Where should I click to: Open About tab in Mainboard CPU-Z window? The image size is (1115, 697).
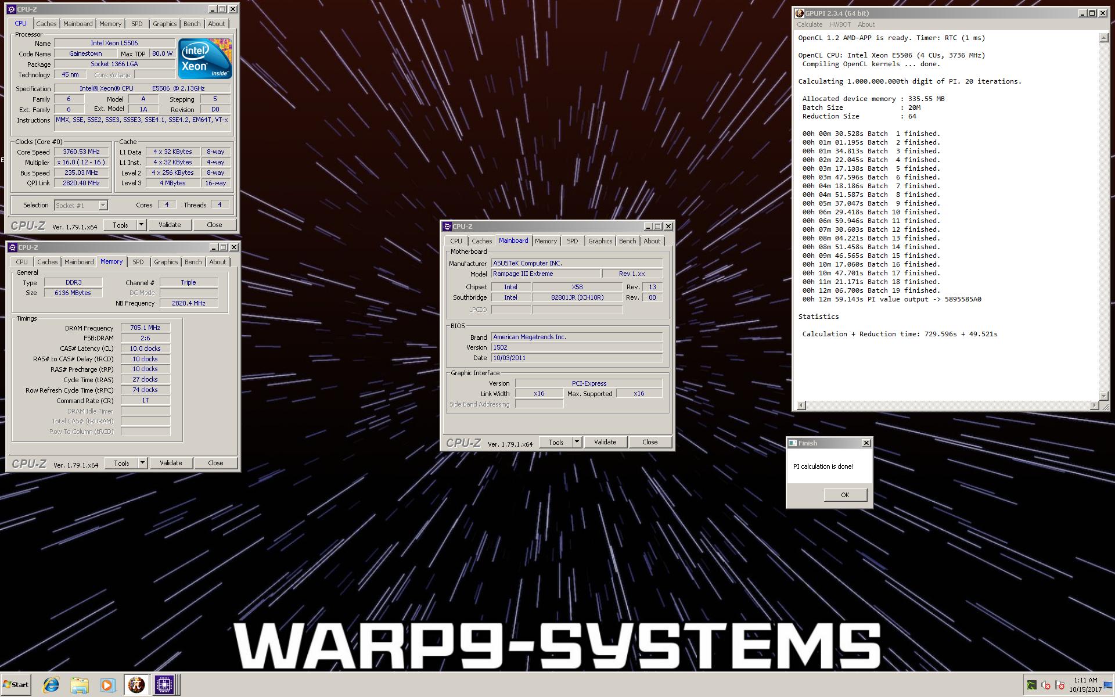coord(652,241)
